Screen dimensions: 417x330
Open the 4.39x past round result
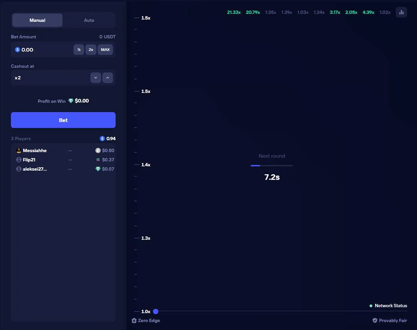click(368, 12)
